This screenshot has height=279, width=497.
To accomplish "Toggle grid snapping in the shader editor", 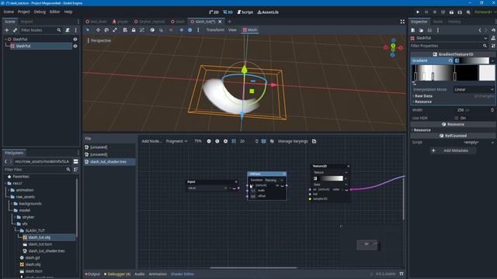I will coord(234,141).
